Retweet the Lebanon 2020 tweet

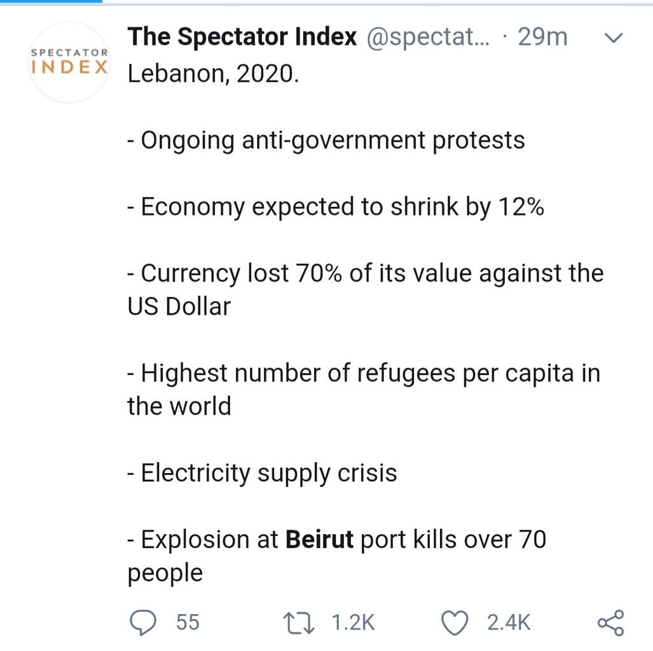click(x=299, y=622)
